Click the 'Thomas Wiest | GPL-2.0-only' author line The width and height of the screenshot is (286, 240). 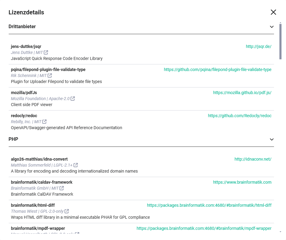click(37, 211)
